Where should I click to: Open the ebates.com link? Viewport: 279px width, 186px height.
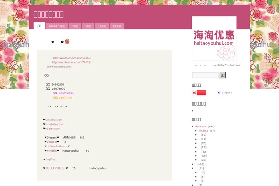53,128
